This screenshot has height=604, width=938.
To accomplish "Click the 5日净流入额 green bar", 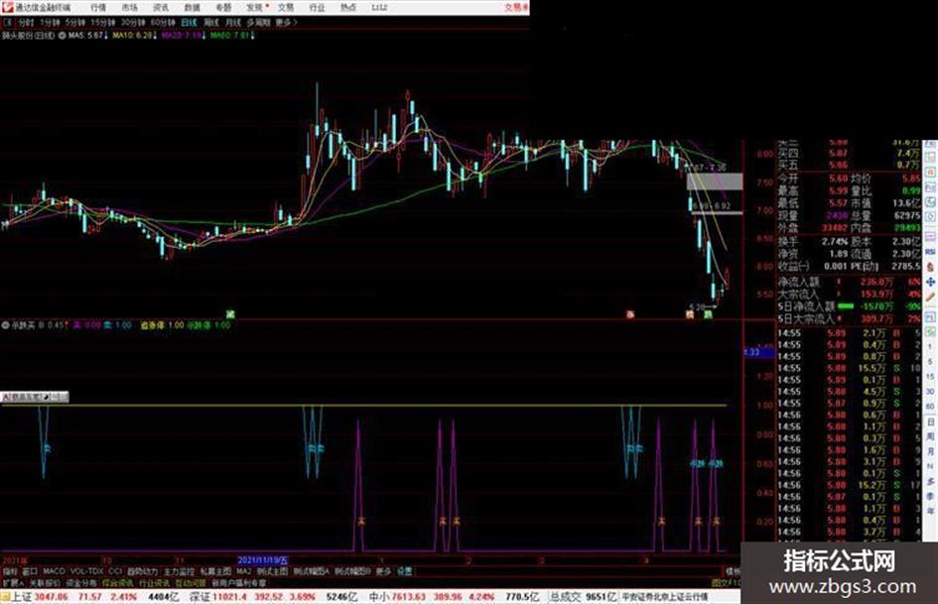I will 846,305.
